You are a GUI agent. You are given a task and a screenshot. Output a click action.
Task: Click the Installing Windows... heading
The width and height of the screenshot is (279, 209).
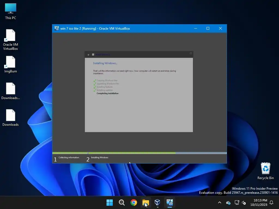(105, 63)
